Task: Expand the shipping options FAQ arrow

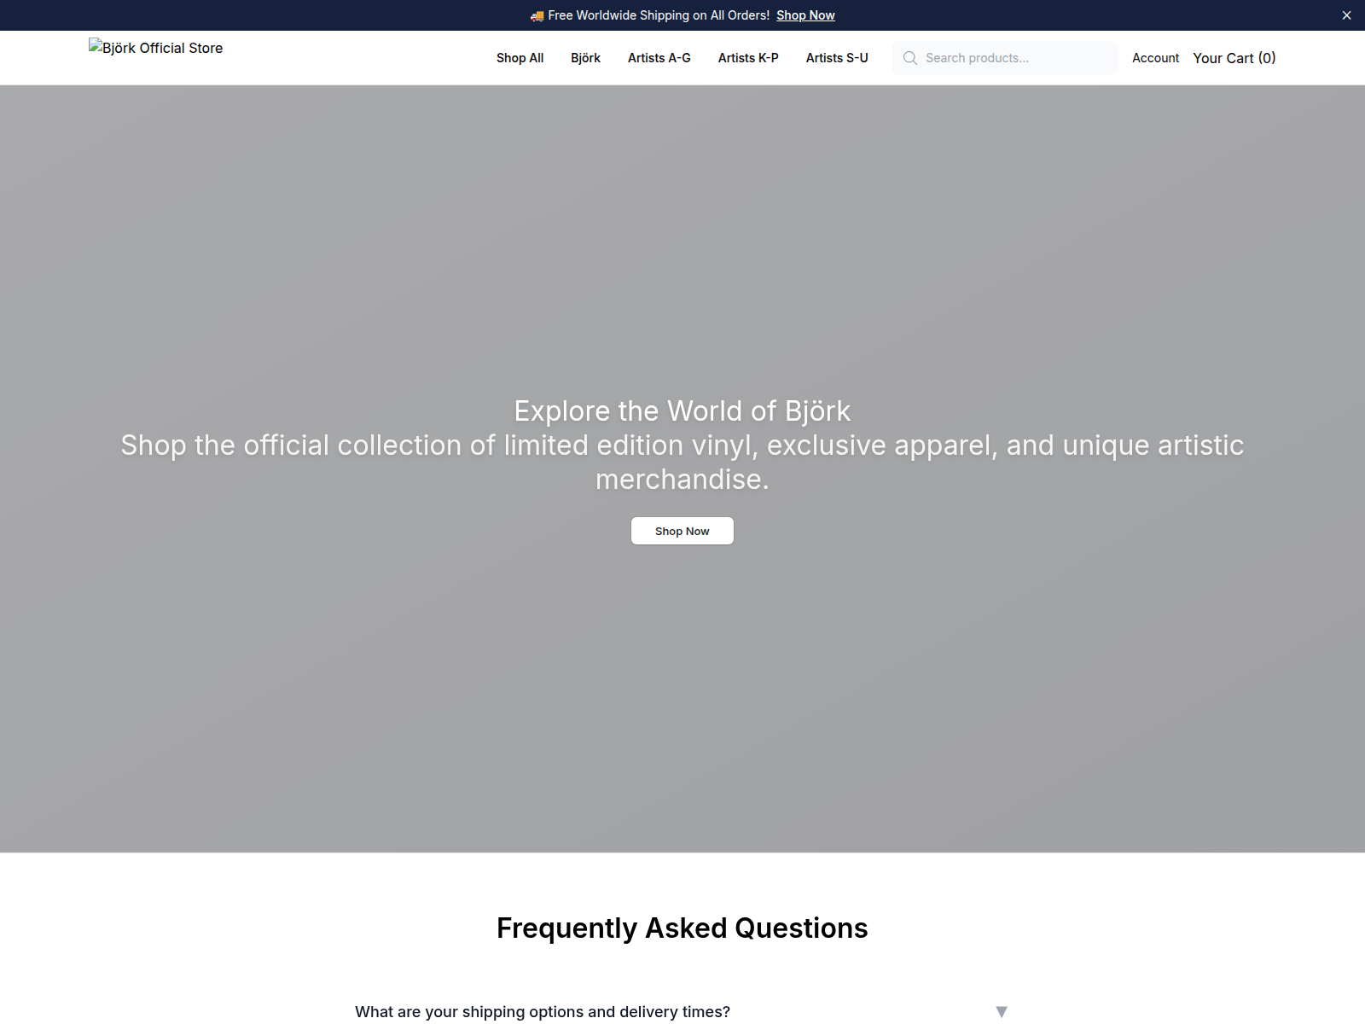Action: [x=1002, y=1012]
